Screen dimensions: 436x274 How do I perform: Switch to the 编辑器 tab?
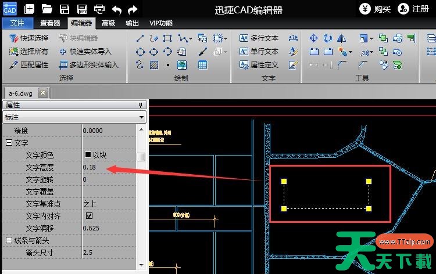(81, 23)
